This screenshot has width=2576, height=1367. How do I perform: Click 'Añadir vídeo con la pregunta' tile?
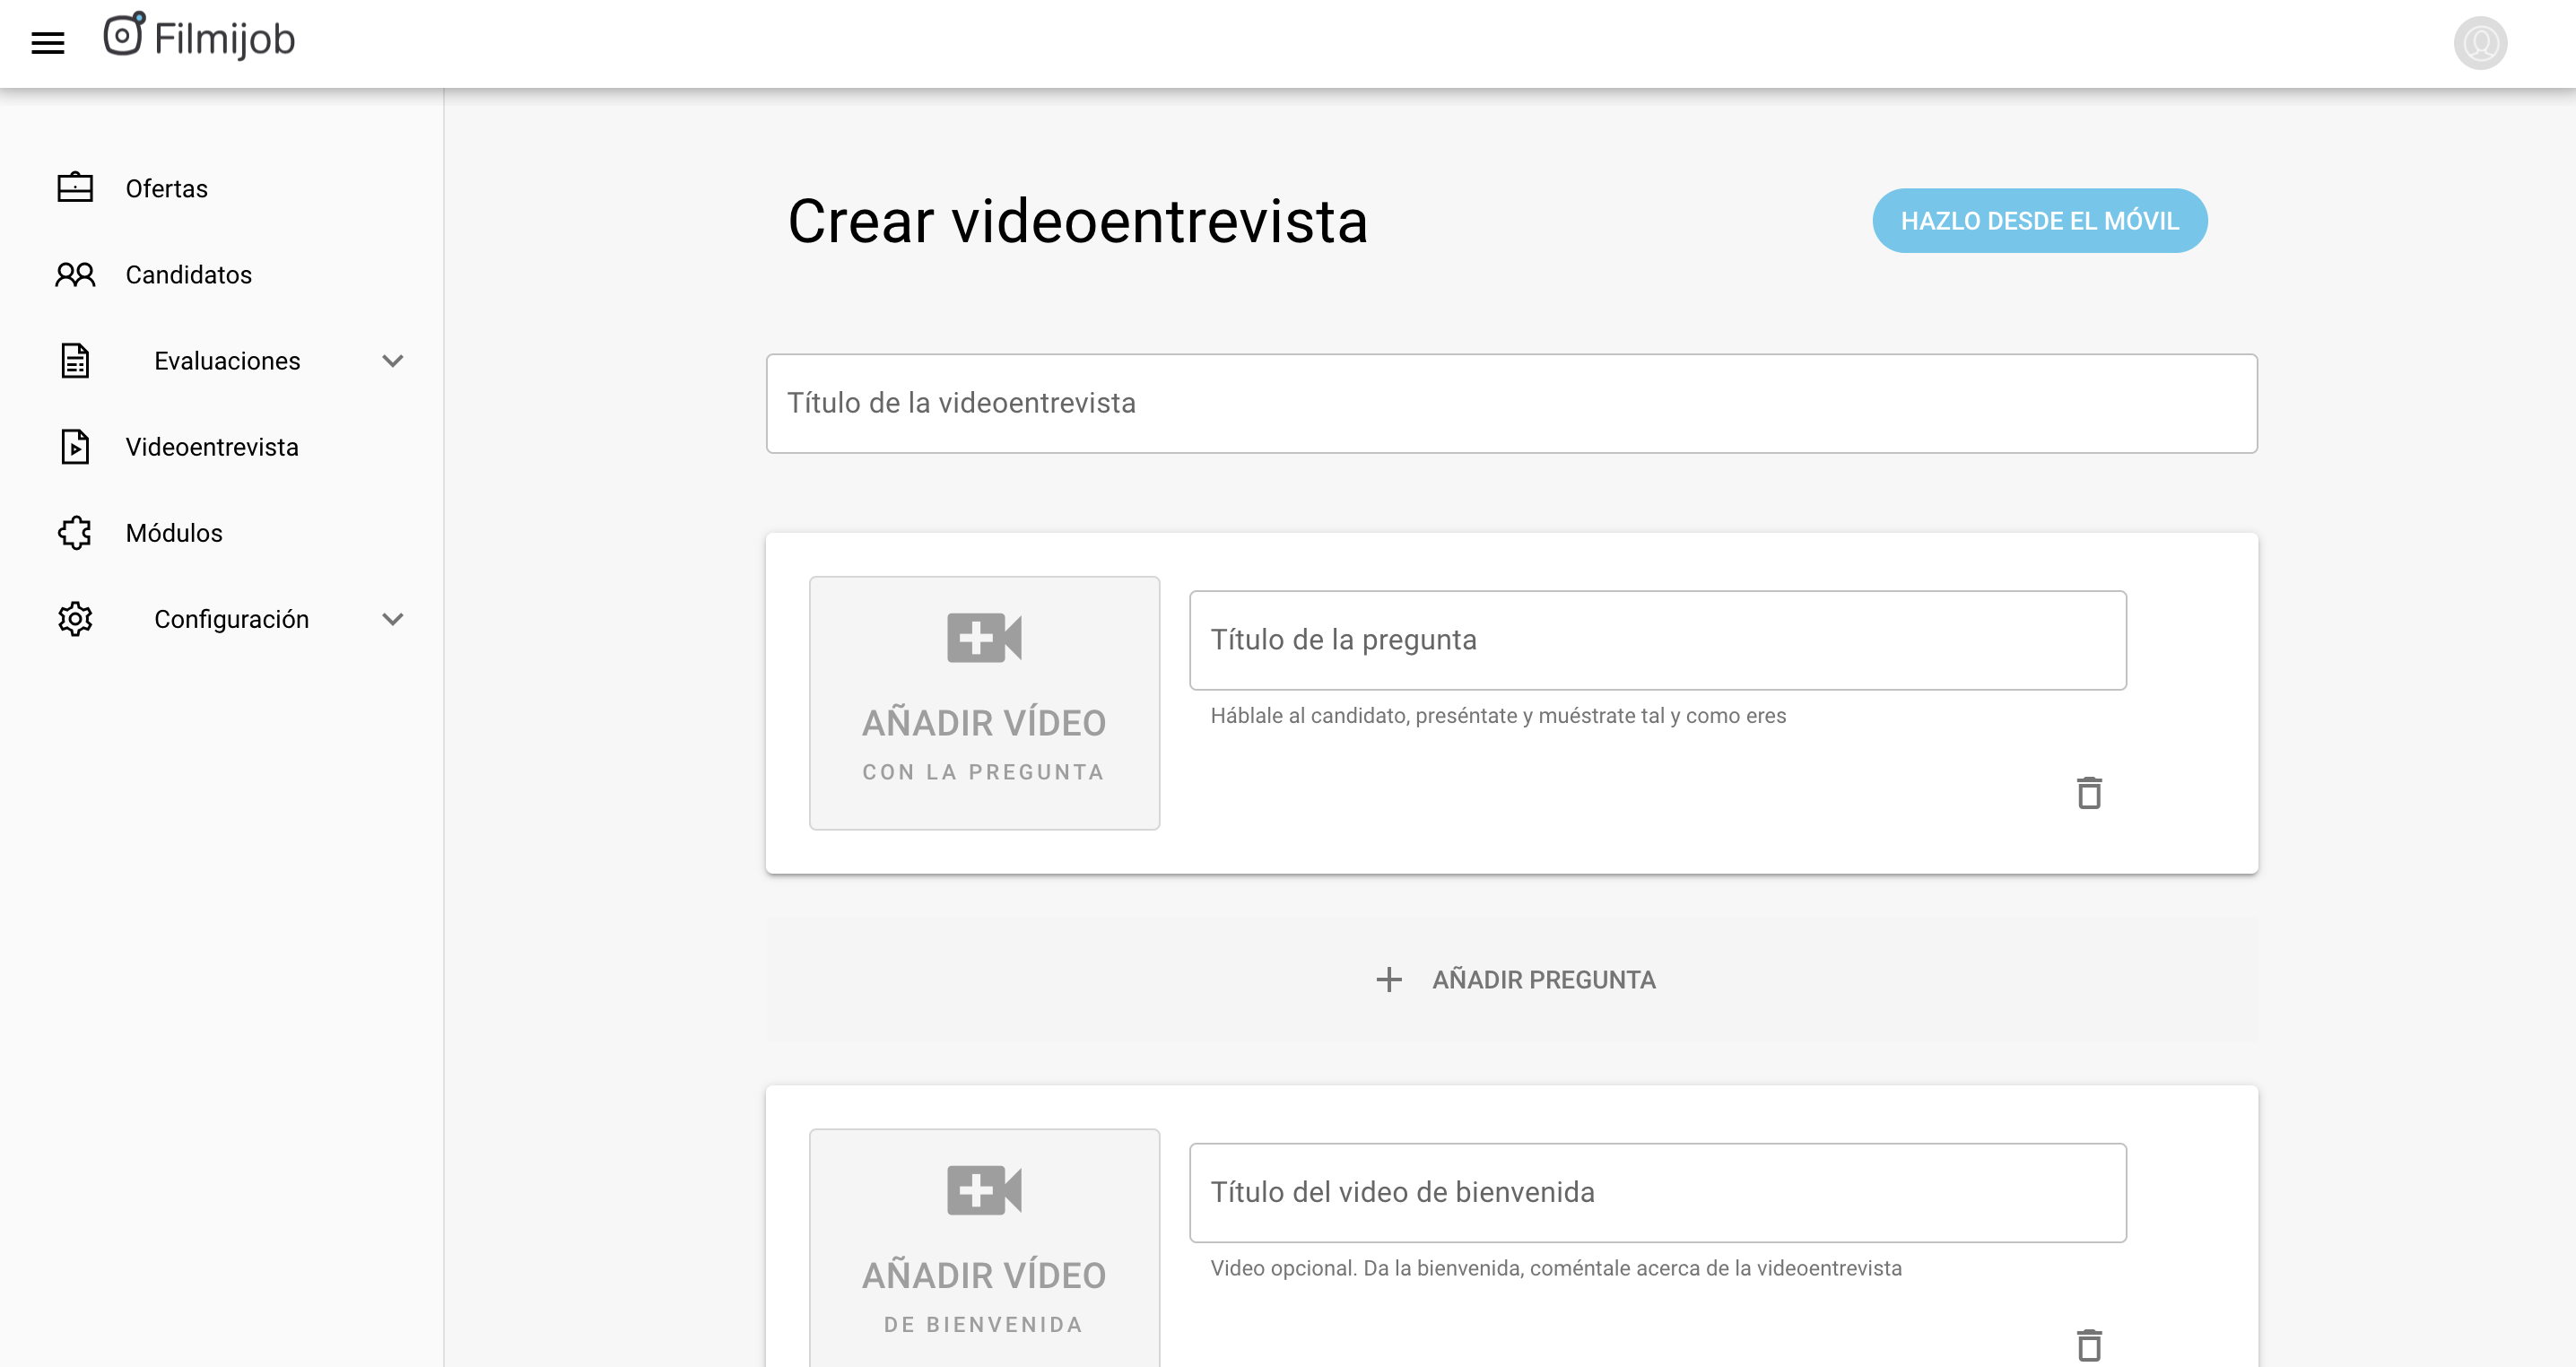(984, 702)
